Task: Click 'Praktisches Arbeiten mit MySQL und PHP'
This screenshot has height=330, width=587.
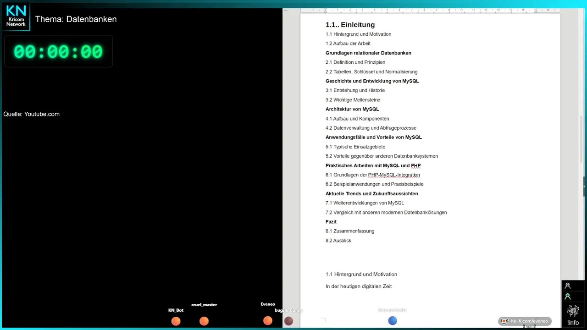Action: pos(373,165)
